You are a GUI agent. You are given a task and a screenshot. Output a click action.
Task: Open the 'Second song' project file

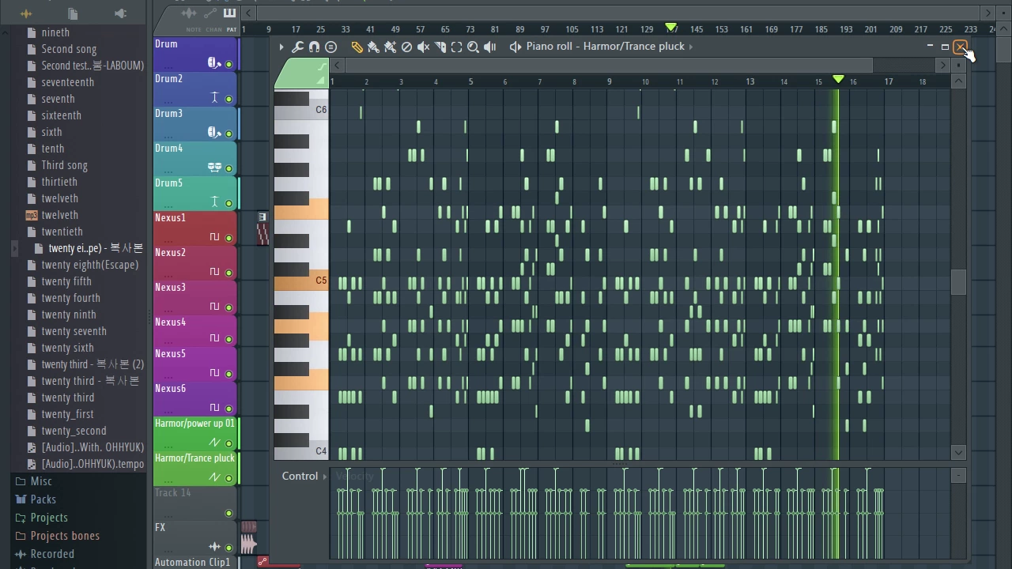69,49
